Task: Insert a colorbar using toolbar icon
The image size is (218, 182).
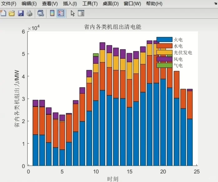Action: click(x=52, y=13)
